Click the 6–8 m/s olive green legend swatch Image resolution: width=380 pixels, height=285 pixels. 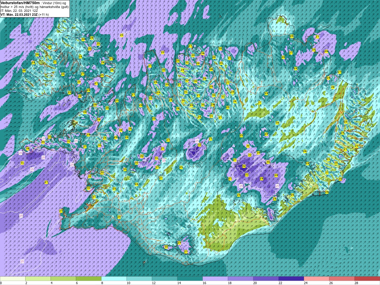[x=89, y=278]
